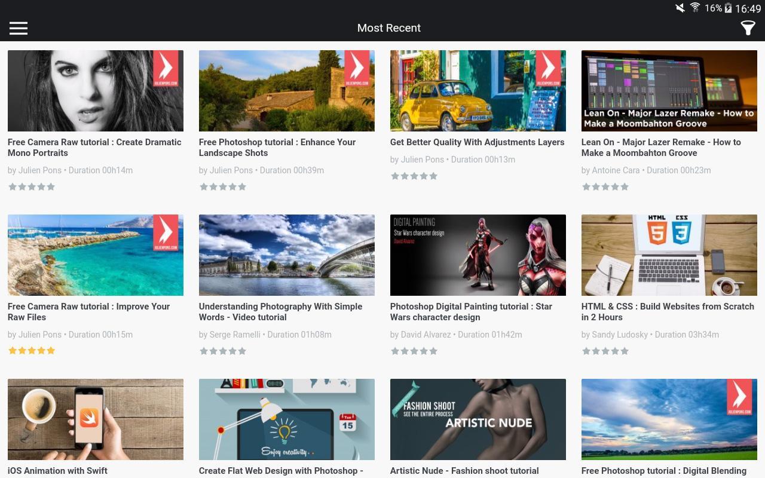Tap the Wi-Fi status bar icon
765x478 pixels.
click(x=695, y=8)
